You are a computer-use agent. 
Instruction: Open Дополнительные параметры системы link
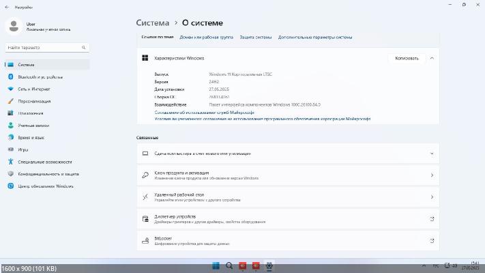pos(315,37)
